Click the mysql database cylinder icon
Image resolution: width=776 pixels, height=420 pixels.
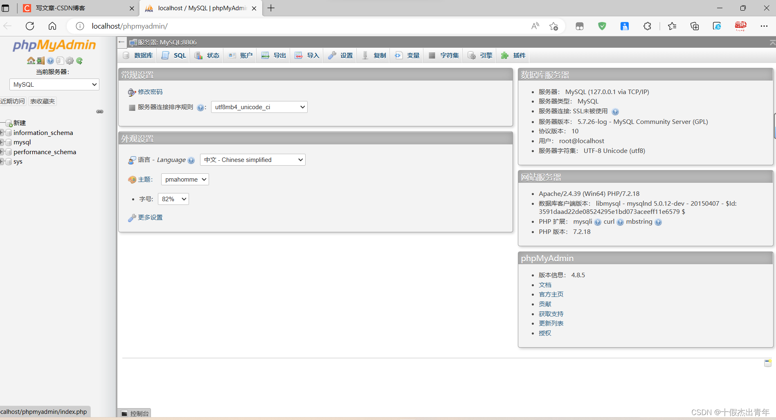[9, 142]
